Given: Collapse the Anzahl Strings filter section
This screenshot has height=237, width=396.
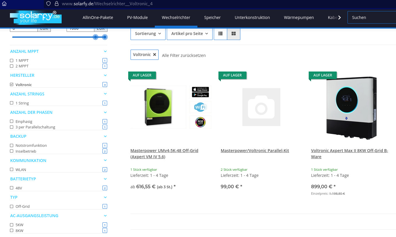Looking at the screenshot, I should point(105,94).
